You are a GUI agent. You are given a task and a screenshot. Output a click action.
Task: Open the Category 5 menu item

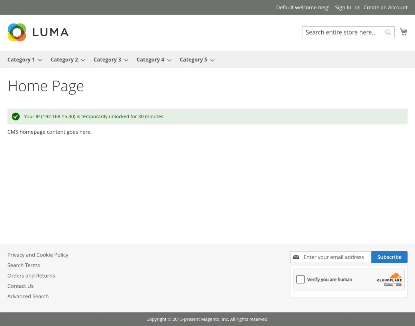click(x=193, y=59)
